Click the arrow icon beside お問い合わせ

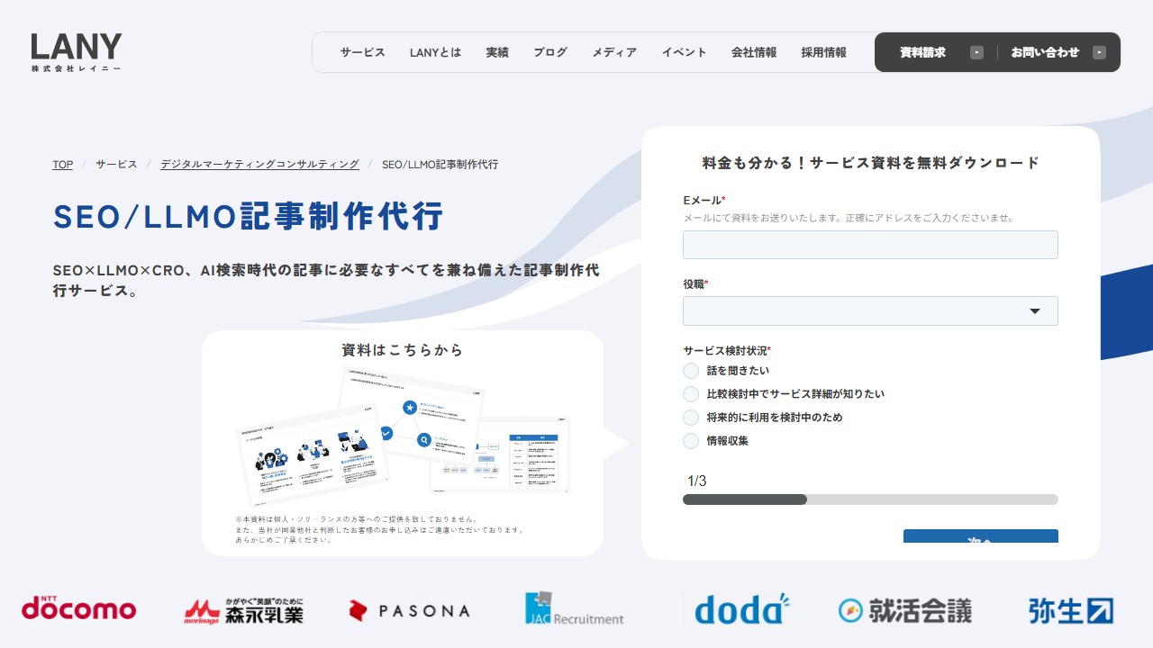[1099, 52]
